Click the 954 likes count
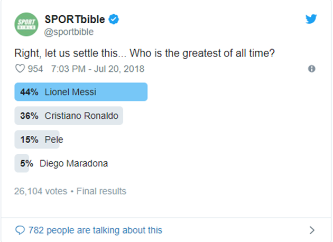 point(35,69)
